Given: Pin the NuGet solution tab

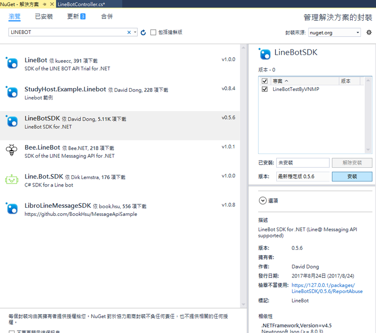Looking at the screenshot, I should click(45, 4).
